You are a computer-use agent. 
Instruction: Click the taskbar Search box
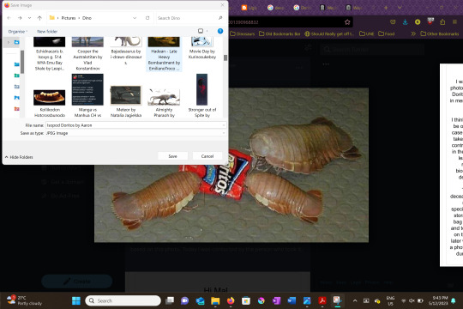point(123,300)
